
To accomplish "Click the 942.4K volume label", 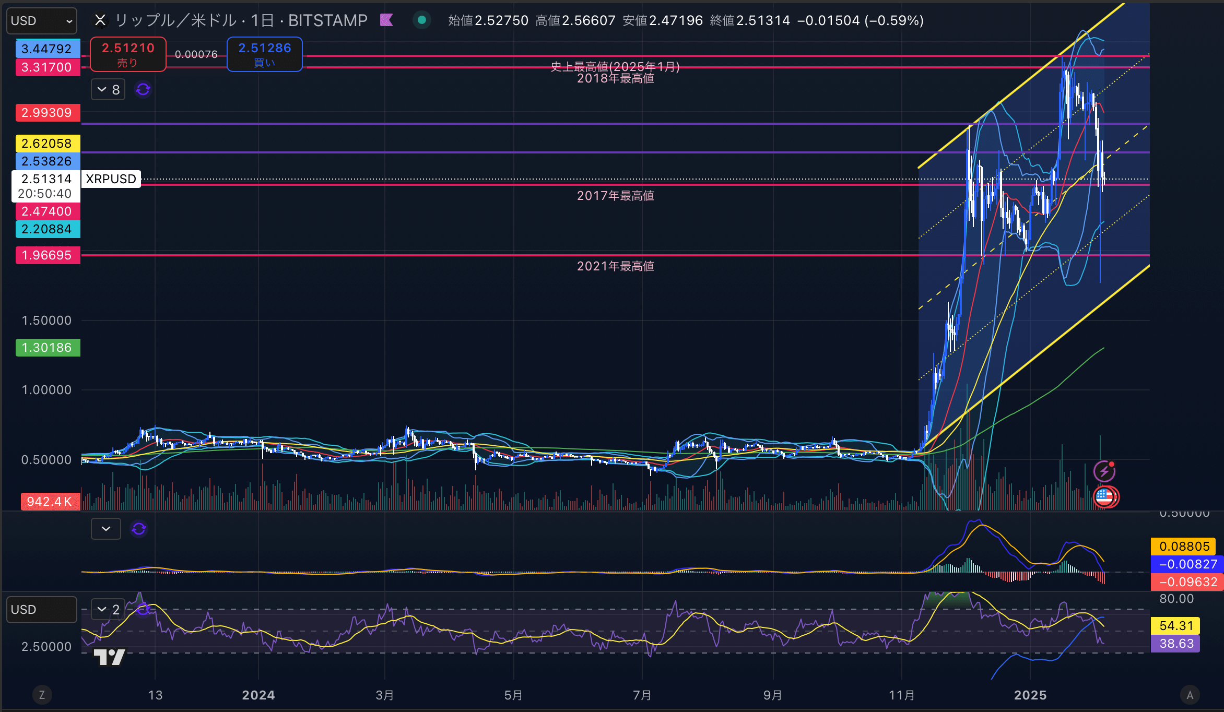I will [x=50, y=502].
